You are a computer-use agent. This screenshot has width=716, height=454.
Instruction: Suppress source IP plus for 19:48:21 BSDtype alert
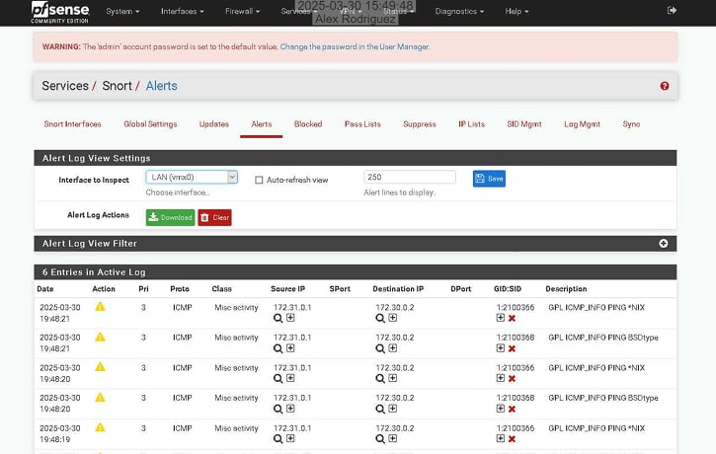click(x=290, y=348)
